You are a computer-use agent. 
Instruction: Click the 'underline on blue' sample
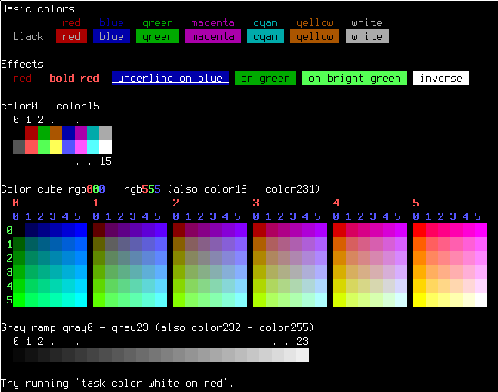coord(170,78)
